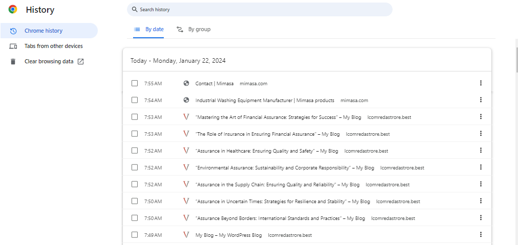Click the external link icon beside Clear browsing data
The width and height of the screenshot is (518, 245).
tap(80, 62)
